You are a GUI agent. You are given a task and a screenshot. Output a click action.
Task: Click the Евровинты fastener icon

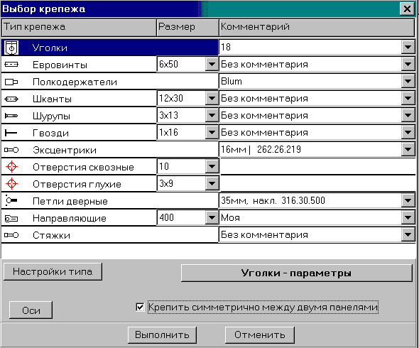pyautogui.click(x=11, y=65)
